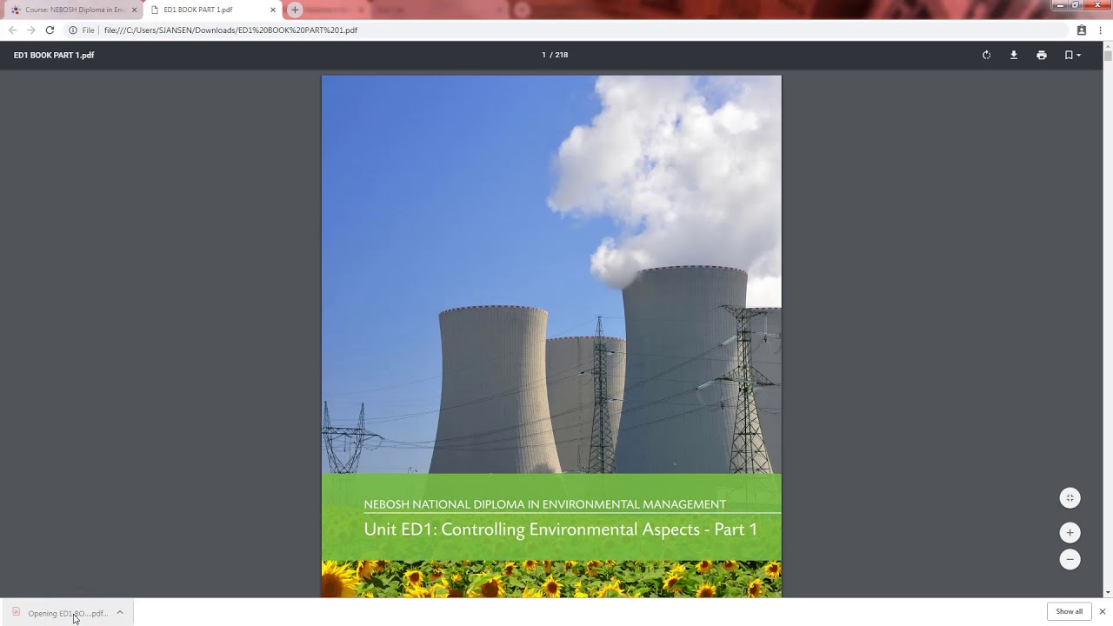The width and height of the screenshot is (1113, 626).
Task: Click the file path address bar
Action: pyautogui.click(x=565, y=30)
